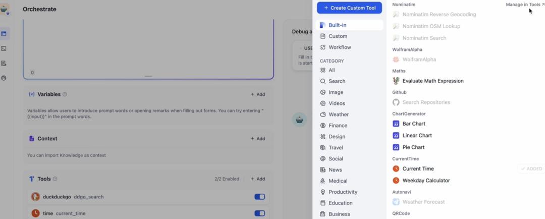Click the Nominatim Search icon

pos(396,38)
